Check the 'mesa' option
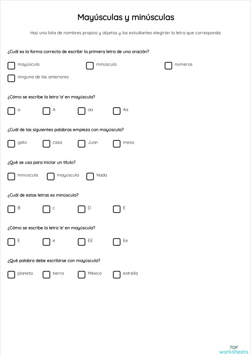The width and height of the screenshot is (251, 356). click(x=116, y=144)
